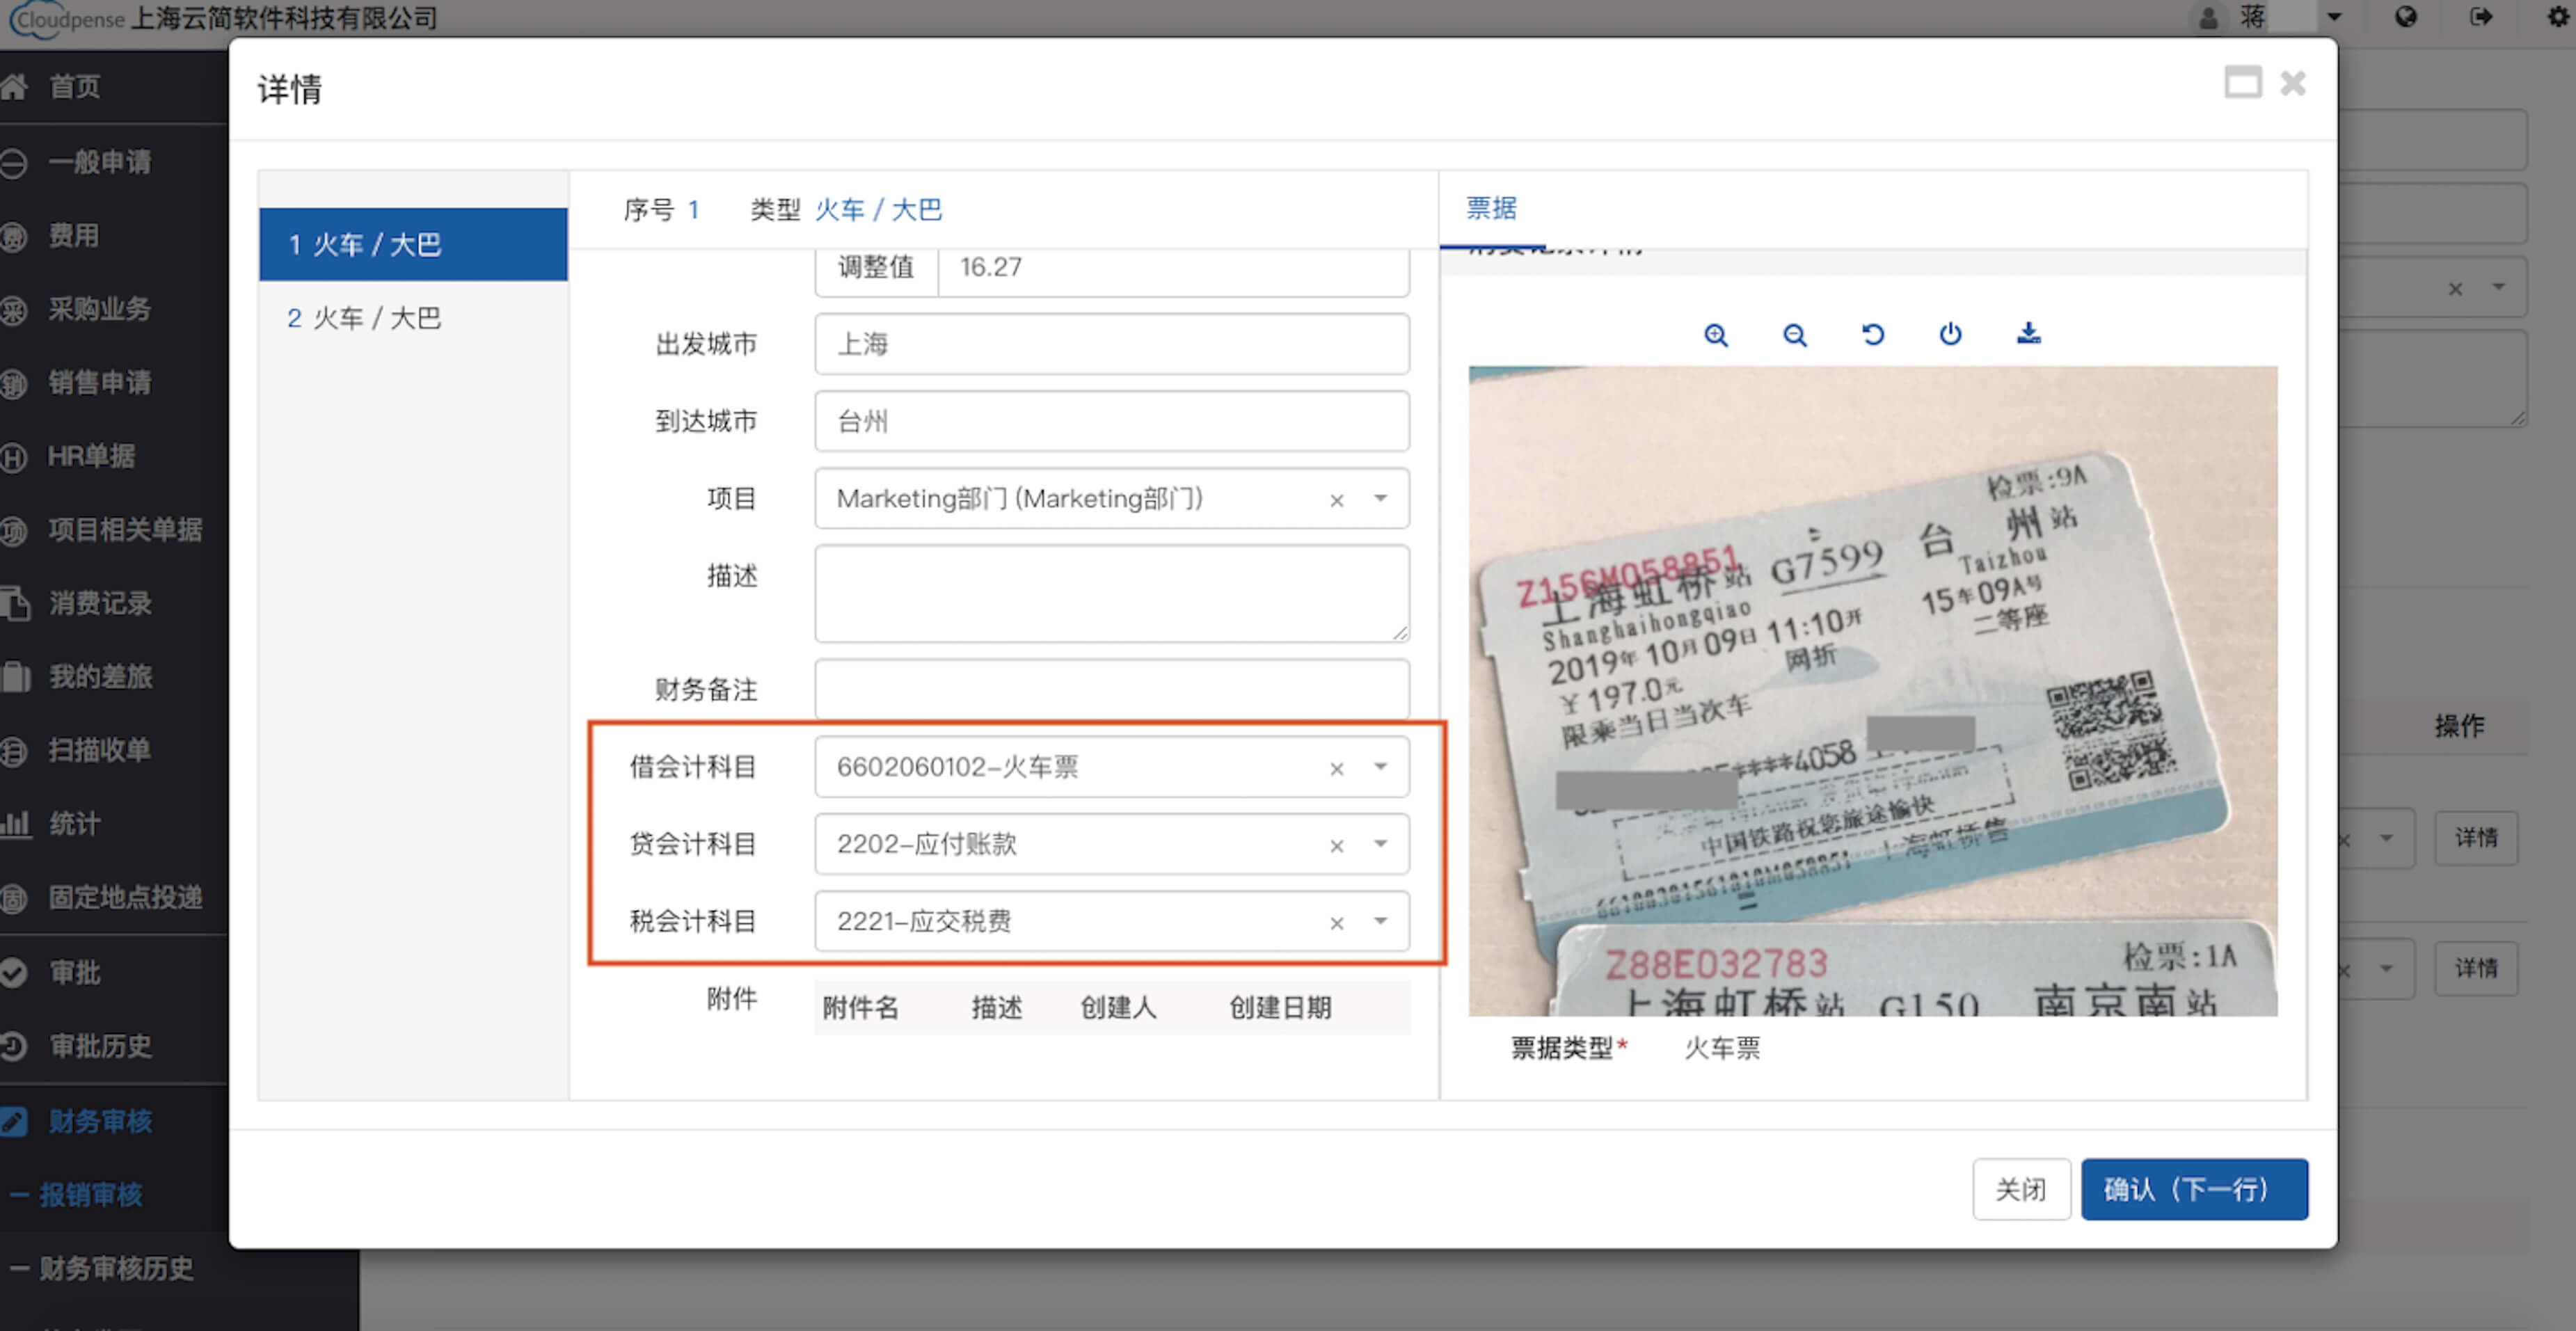This screenshot has height=1331, width=2576.
Task: Click the train ticket receipt image
Action: tap(1873, 691)
